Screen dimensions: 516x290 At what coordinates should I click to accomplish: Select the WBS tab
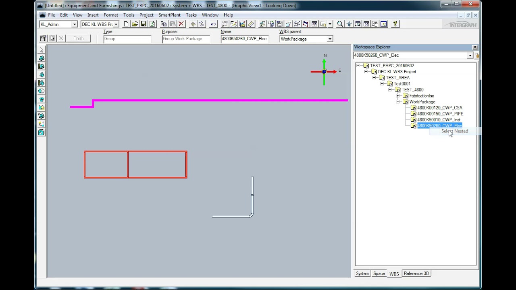point(394,274)
